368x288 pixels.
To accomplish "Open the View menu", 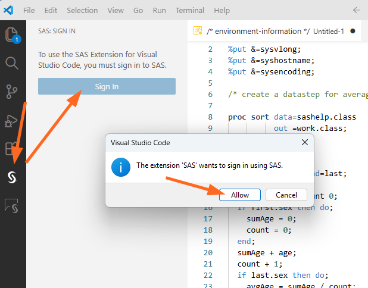I will tap(116, 10).
